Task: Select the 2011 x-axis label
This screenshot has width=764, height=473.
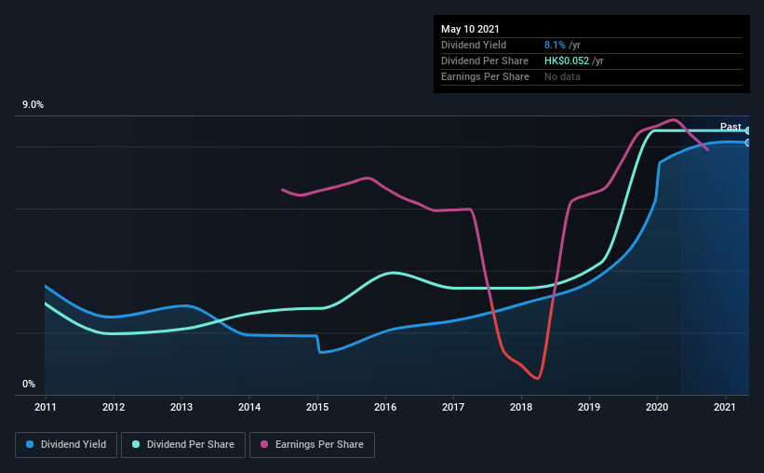Action: point(46,407)
